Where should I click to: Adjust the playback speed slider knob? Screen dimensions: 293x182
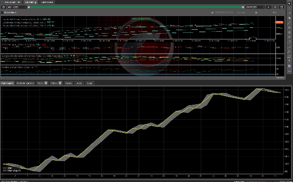256,13
